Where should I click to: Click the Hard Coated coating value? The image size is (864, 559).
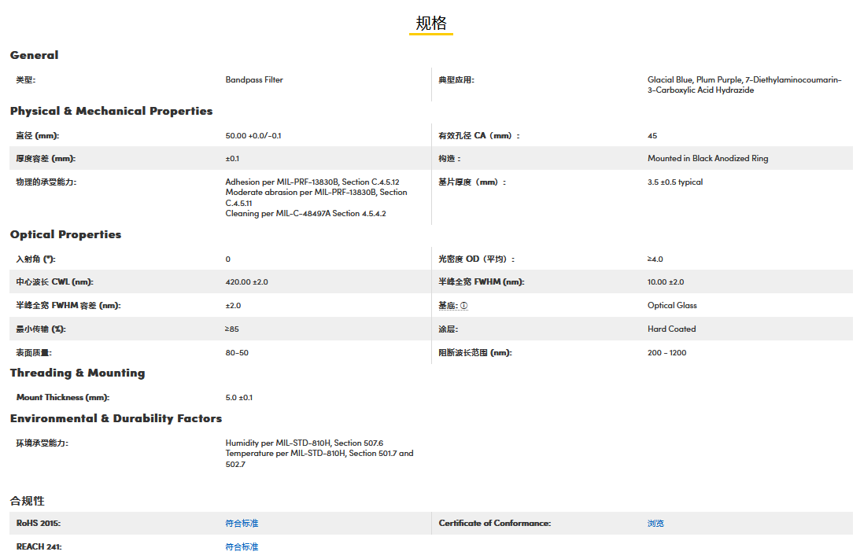point(671,329)
